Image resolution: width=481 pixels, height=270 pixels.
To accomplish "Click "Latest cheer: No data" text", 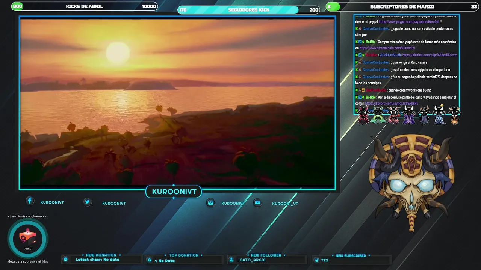I will click(x=97, y=259).
